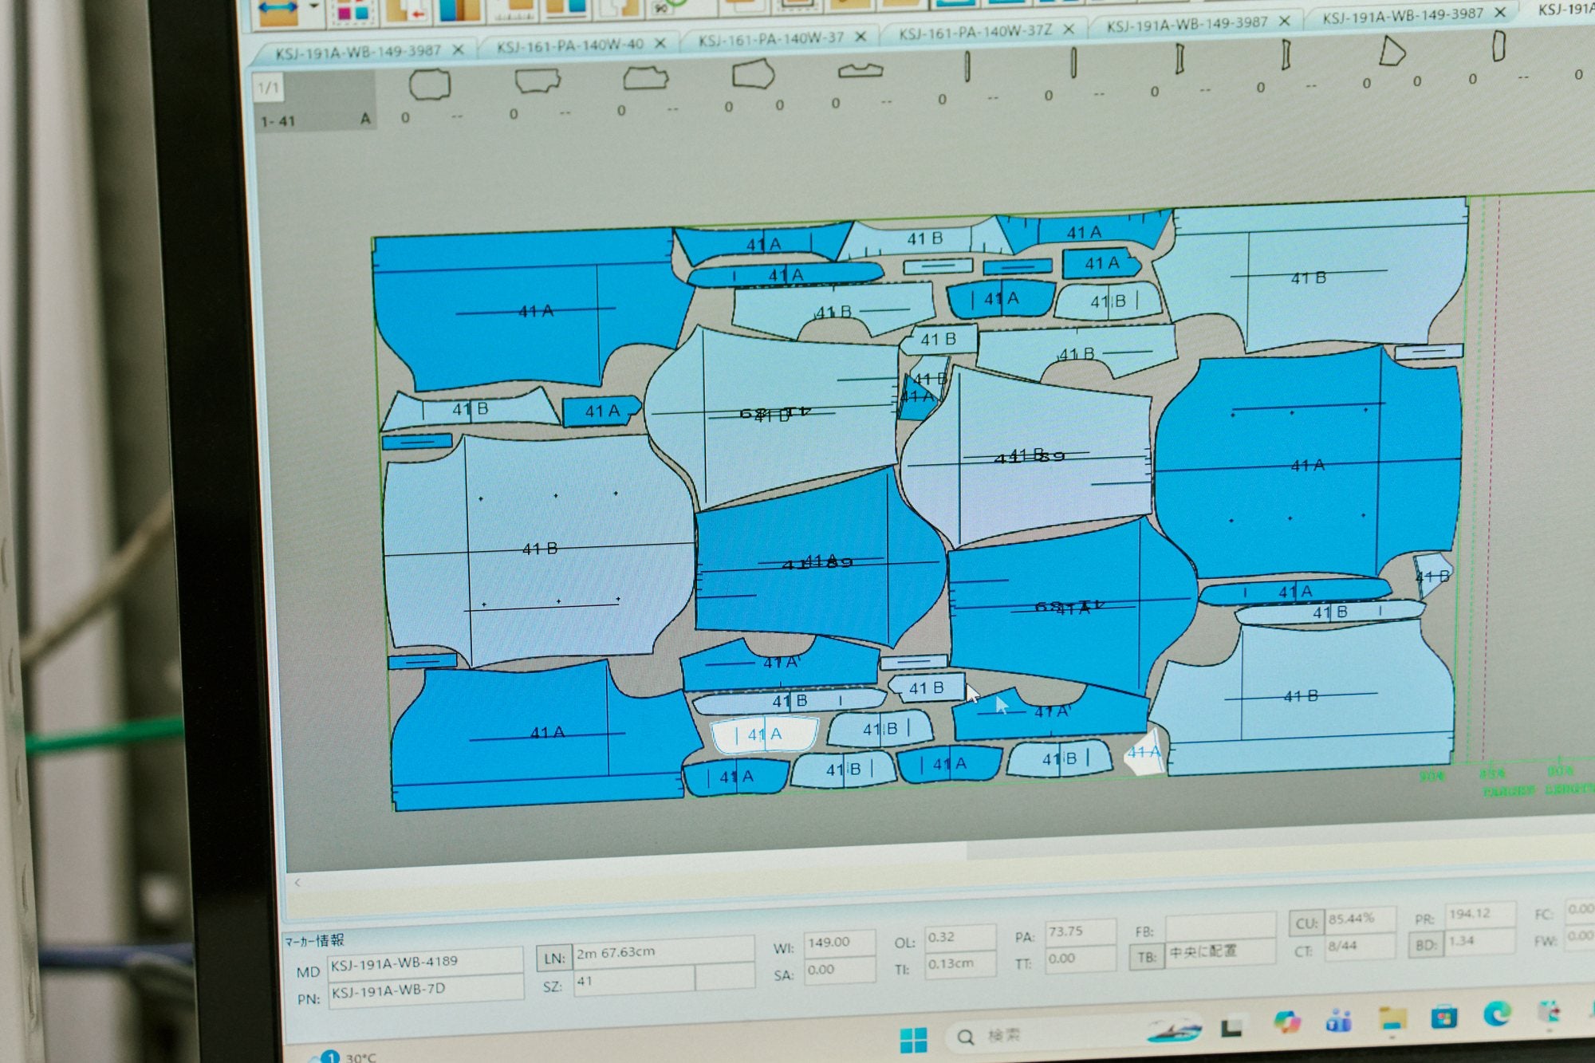Open the Windows Start menu
The width and height of the screenshot is (1595, 1063).
point(913,1040)
